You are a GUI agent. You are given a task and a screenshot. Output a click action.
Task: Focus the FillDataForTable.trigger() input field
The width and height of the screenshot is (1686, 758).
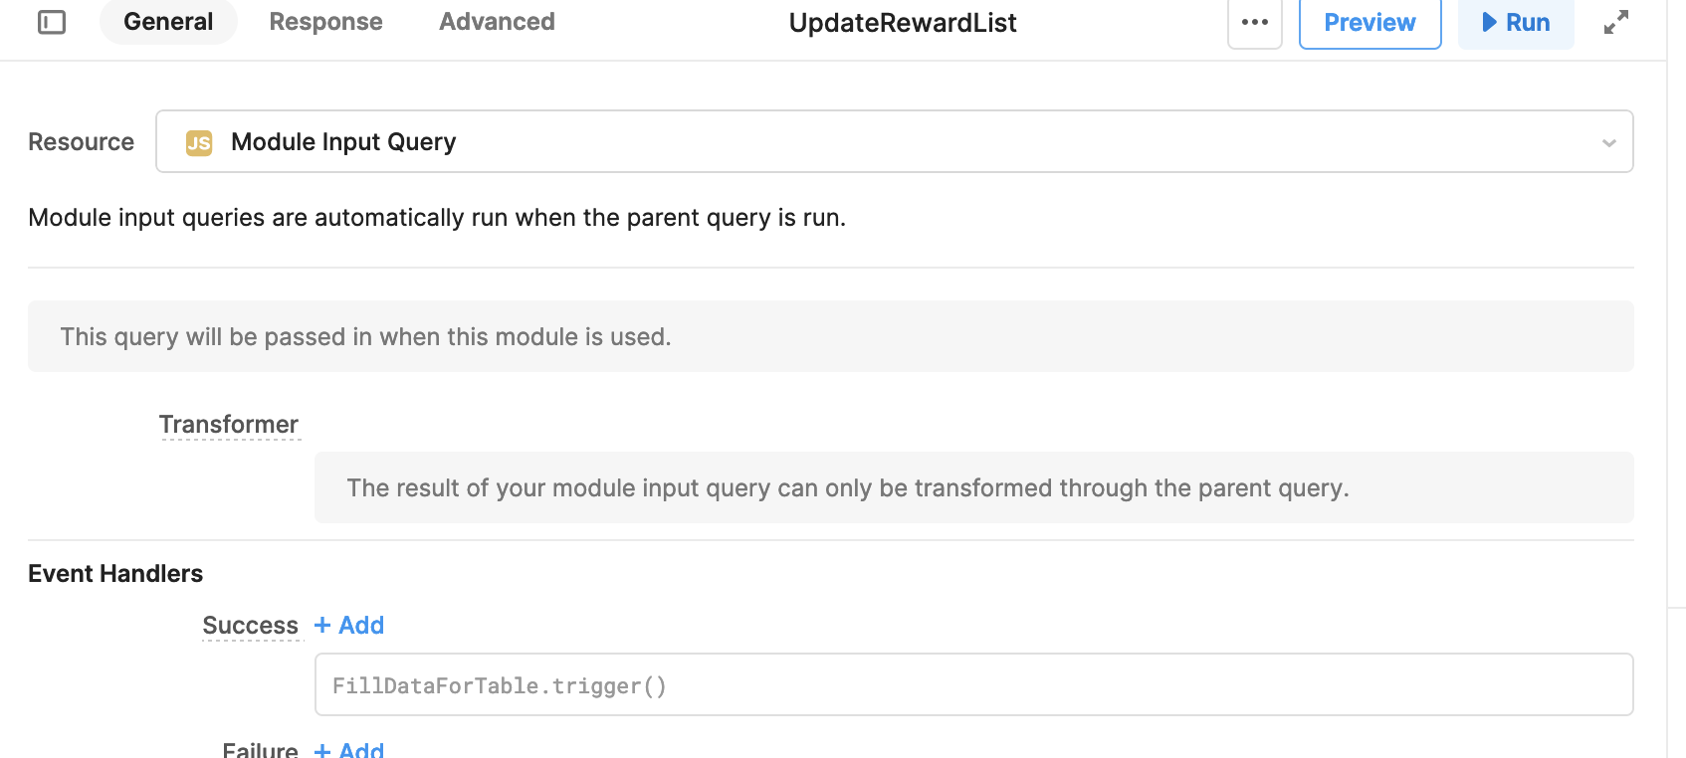(x=973, y=684)
